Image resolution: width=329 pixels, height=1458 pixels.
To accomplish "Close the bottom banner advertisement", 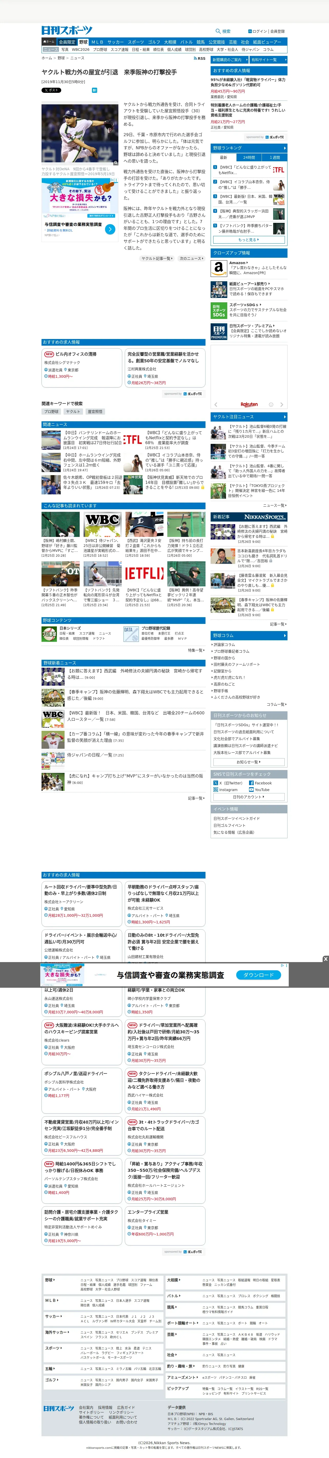I will [x=325, y=959].
